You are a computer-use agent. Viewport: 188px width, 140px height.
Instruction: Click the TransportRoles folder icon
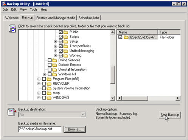pyautogui.click(x=66, y=46)
